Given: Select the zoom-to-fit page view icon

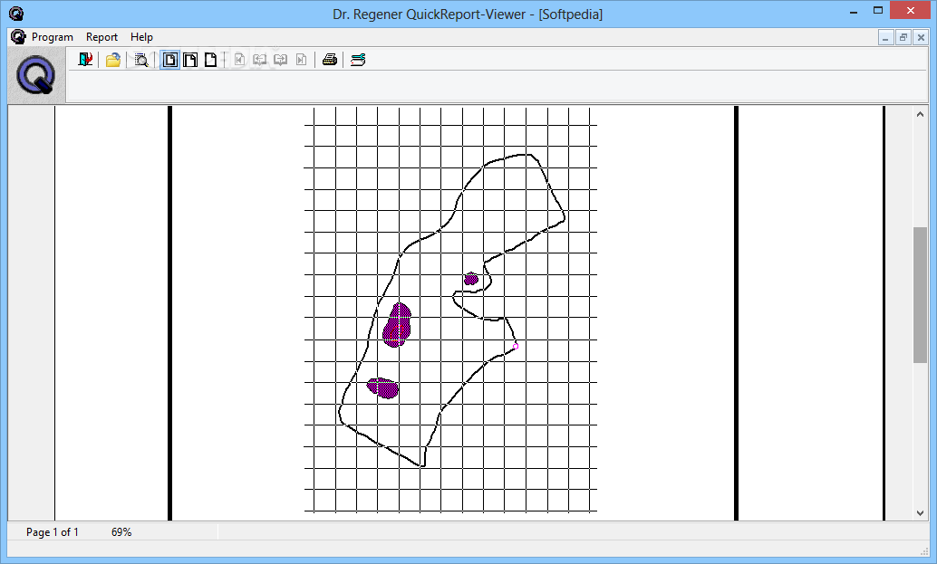Looking at the screenshot, I should pos(170,60).
